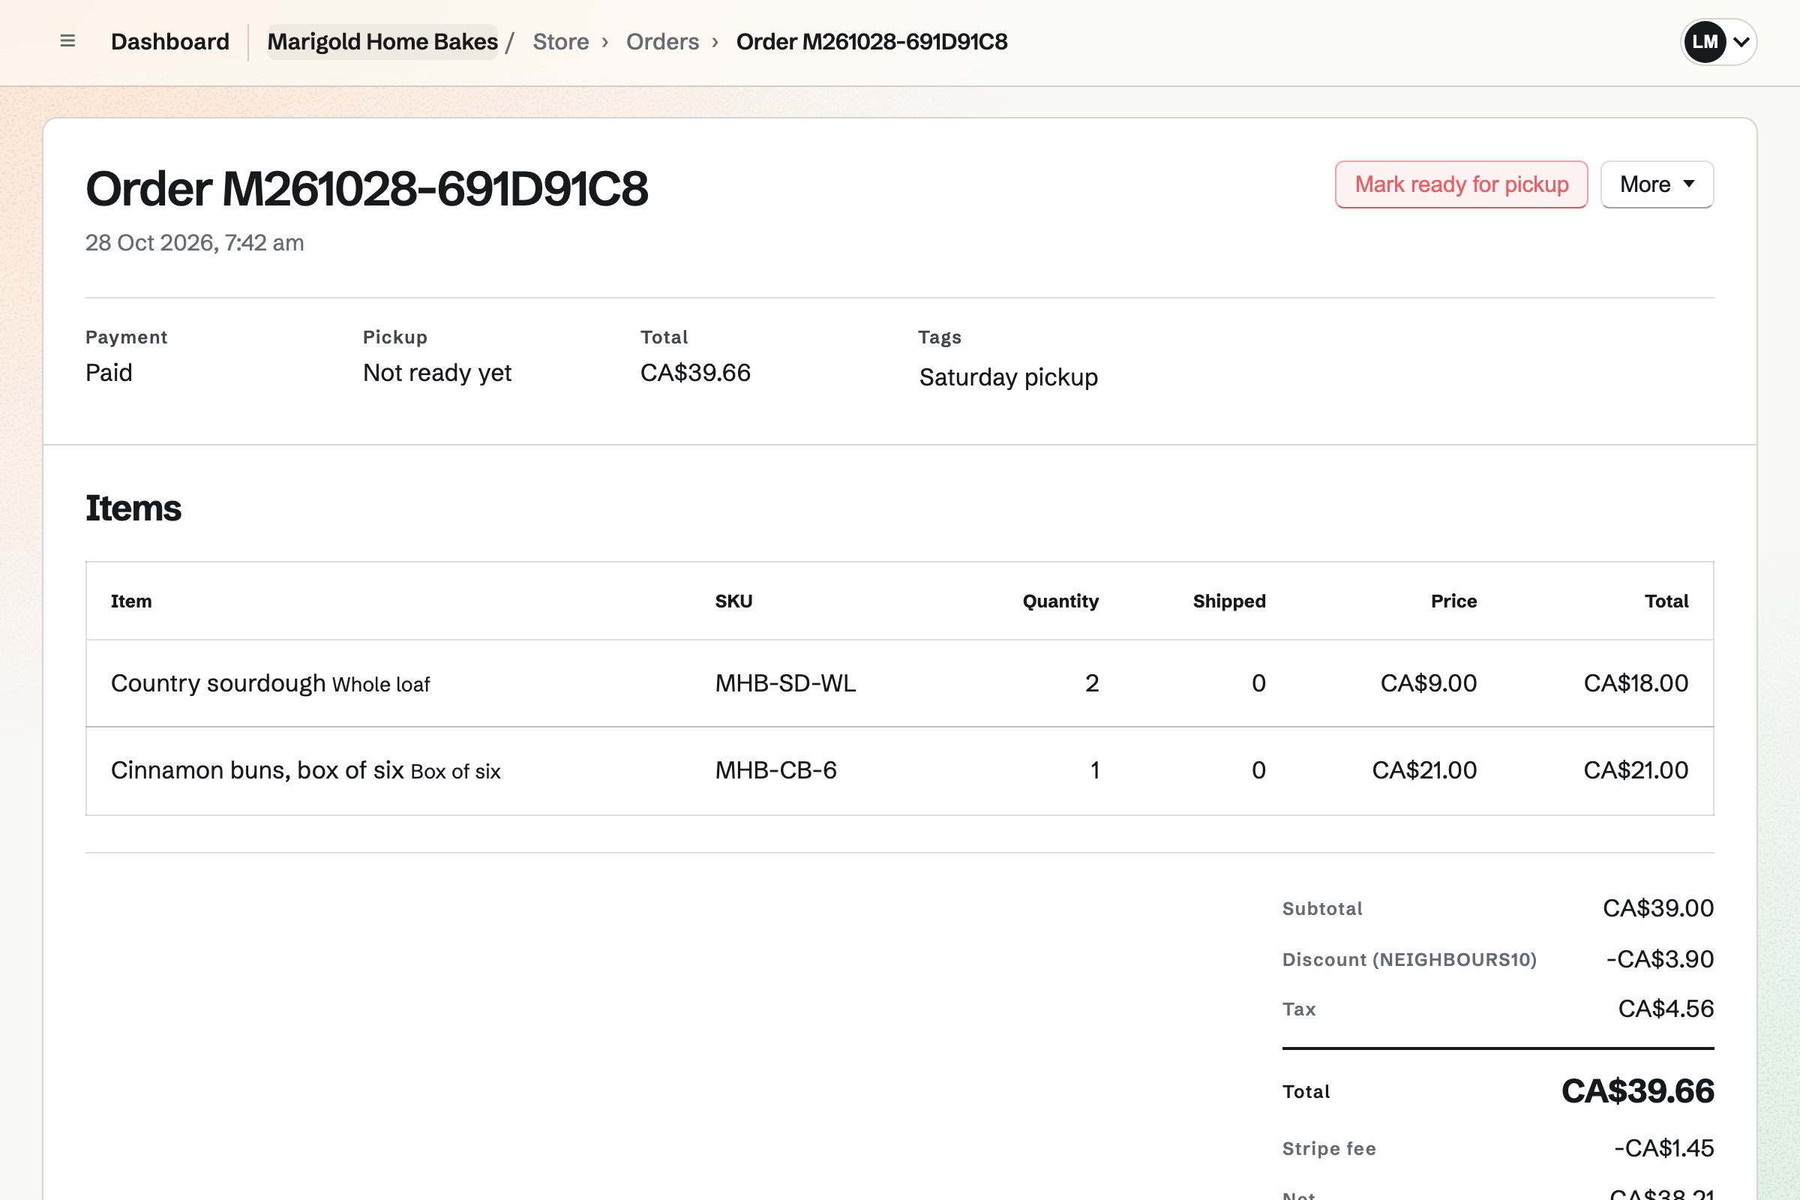The height and width of the screenshot is (1200, 1800).
Task: Select the Paid payment status
Action: click(x=109, y=373)
